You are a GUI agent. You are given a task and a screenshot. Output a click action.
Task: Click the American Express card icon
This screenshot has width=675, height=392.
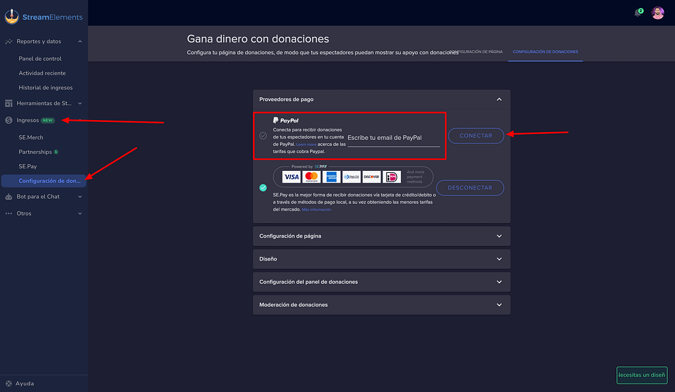(x=331, y=177)
